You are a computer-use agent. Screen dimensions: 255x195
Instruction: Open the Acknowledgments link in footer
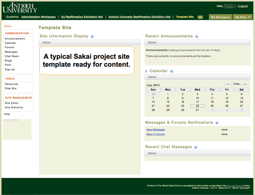click(x=235, y=186)
